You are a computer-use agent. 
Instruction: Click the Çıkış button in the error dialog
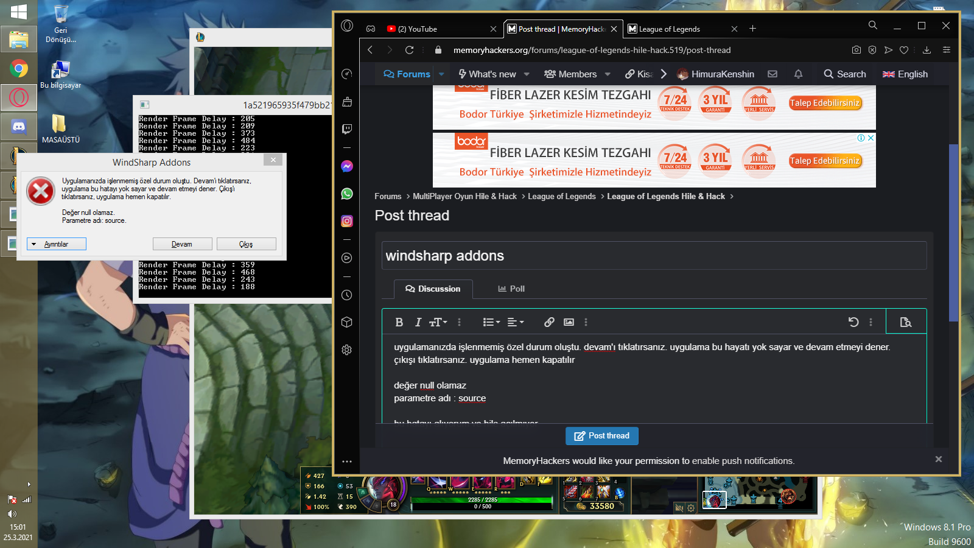[x=246, y=244]
